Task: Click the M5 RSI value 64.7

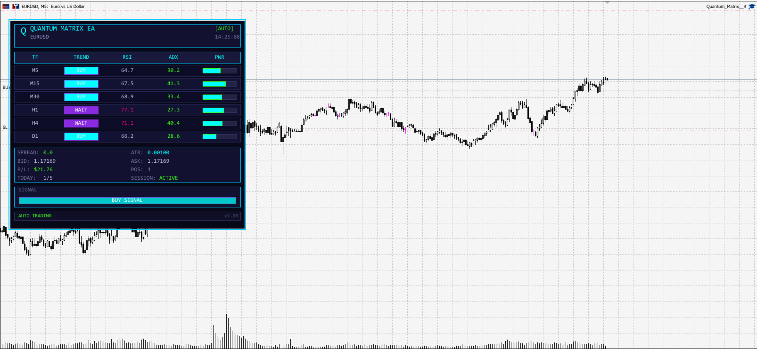Action: pyautogui.click(x=127, y=71)
